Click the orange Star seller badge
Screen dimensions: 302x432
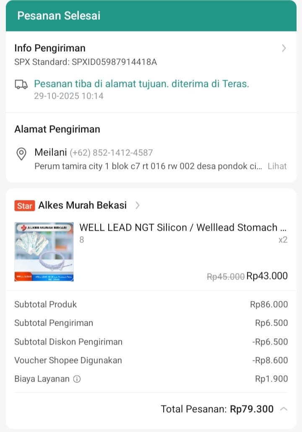click(x=25, y=205)
